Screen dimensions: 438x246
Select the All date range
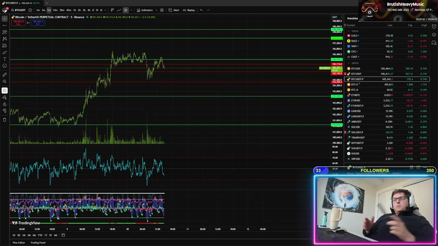(55, 235)
